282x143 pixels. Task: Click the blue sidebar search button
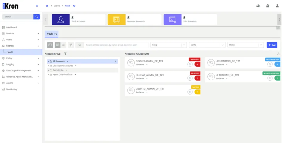[x=37, y=16]
